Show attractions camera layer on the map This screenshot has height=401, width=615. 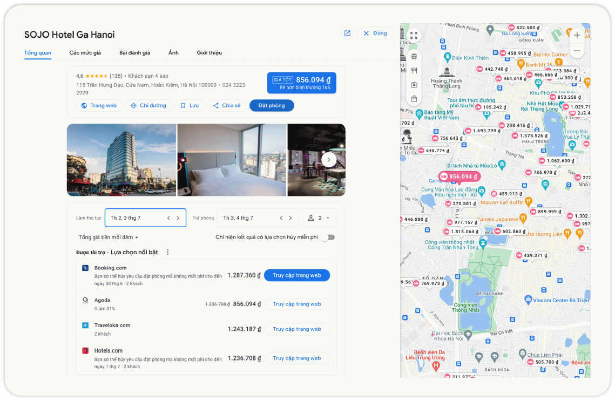click(414, 85)
